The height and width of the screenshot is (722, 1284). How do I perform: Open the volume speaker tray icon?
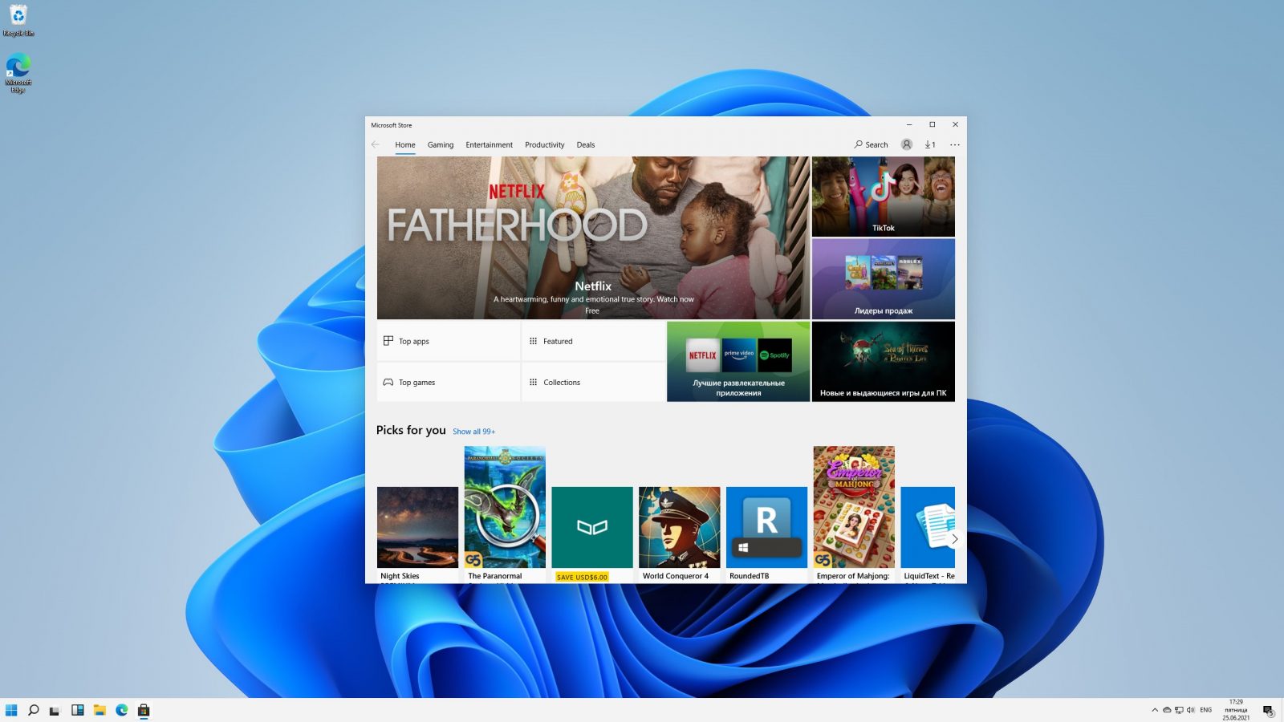click(x=1191, y=710)
